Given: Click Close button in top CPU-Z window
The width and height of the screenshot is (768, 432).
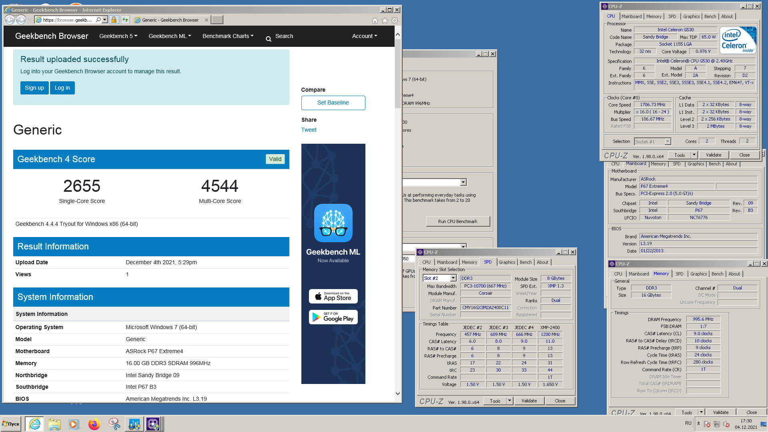Looking at the screenshot, I should click(744, 155).
